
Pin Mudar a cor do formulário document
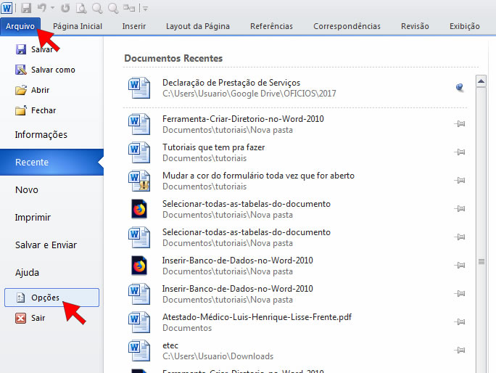(x=460, y=181)
